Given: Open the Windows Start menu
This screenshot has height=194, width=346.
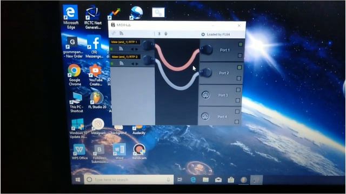Looking at the screenshot, I should (x=78, y=179).
